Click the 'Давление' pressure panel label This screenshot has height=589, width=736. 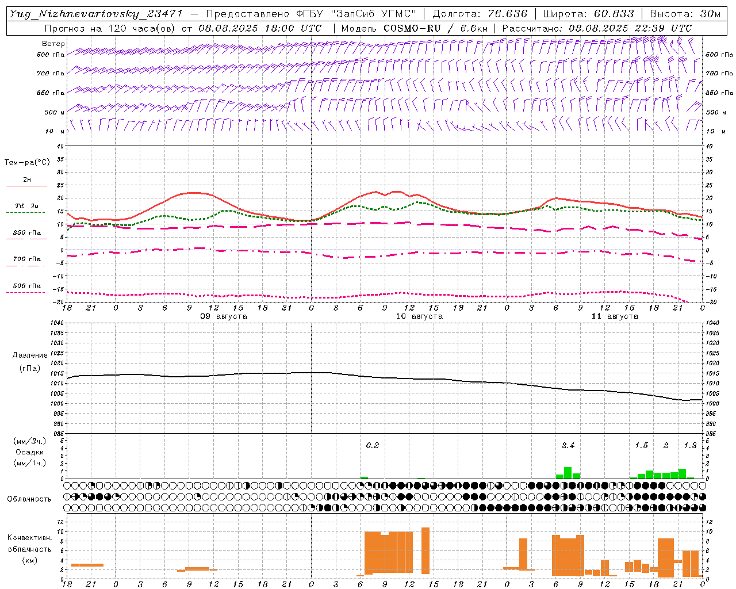coord(29,355)
